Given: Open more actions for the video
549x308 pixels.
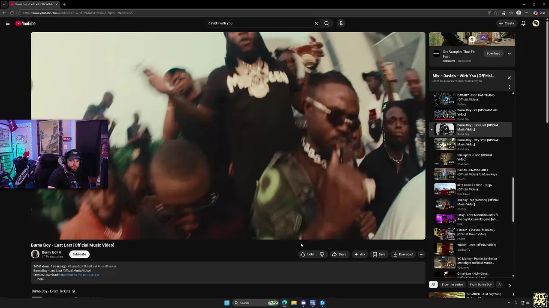Looking at the screenshot, I should coord(421,254).
